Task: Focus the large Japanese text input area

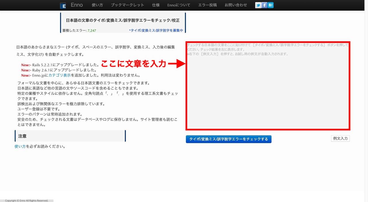Action: 268,86
